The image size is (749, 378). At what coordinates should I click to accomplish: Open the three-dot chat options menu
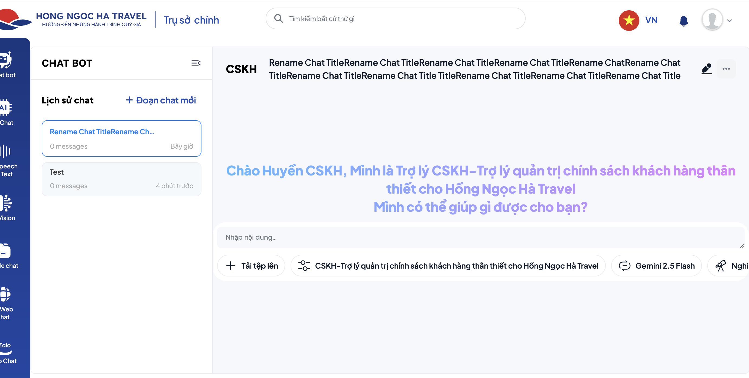[x=726, y=69]
